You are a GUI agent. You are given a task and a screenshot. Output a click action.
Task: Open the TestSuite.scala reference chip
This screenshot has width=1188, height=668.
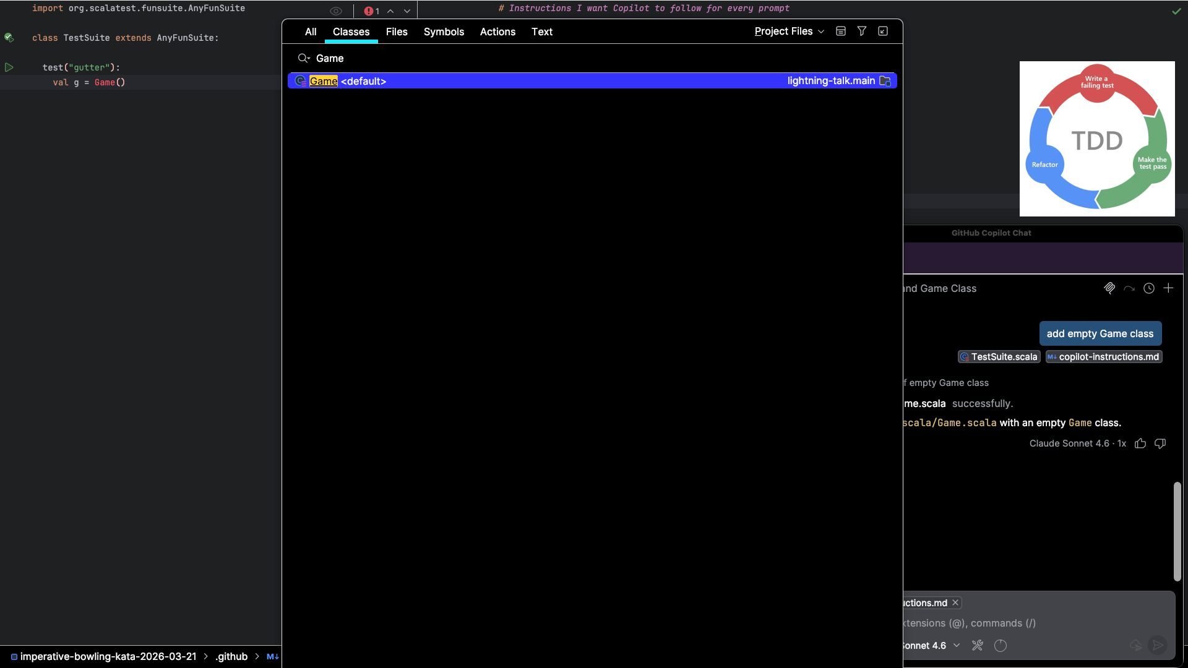click(999, 357)
